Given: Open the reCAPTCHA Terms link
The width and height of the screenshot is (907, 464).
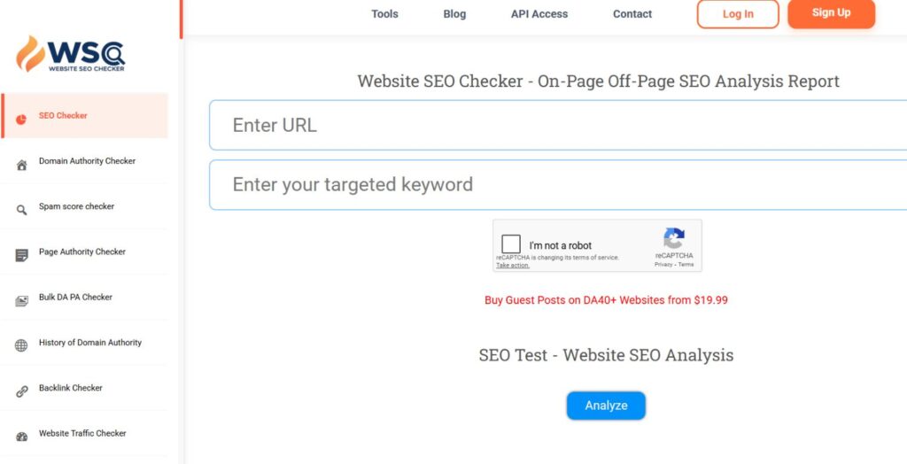Looking at the screenshot, I should tap(686, 265).
